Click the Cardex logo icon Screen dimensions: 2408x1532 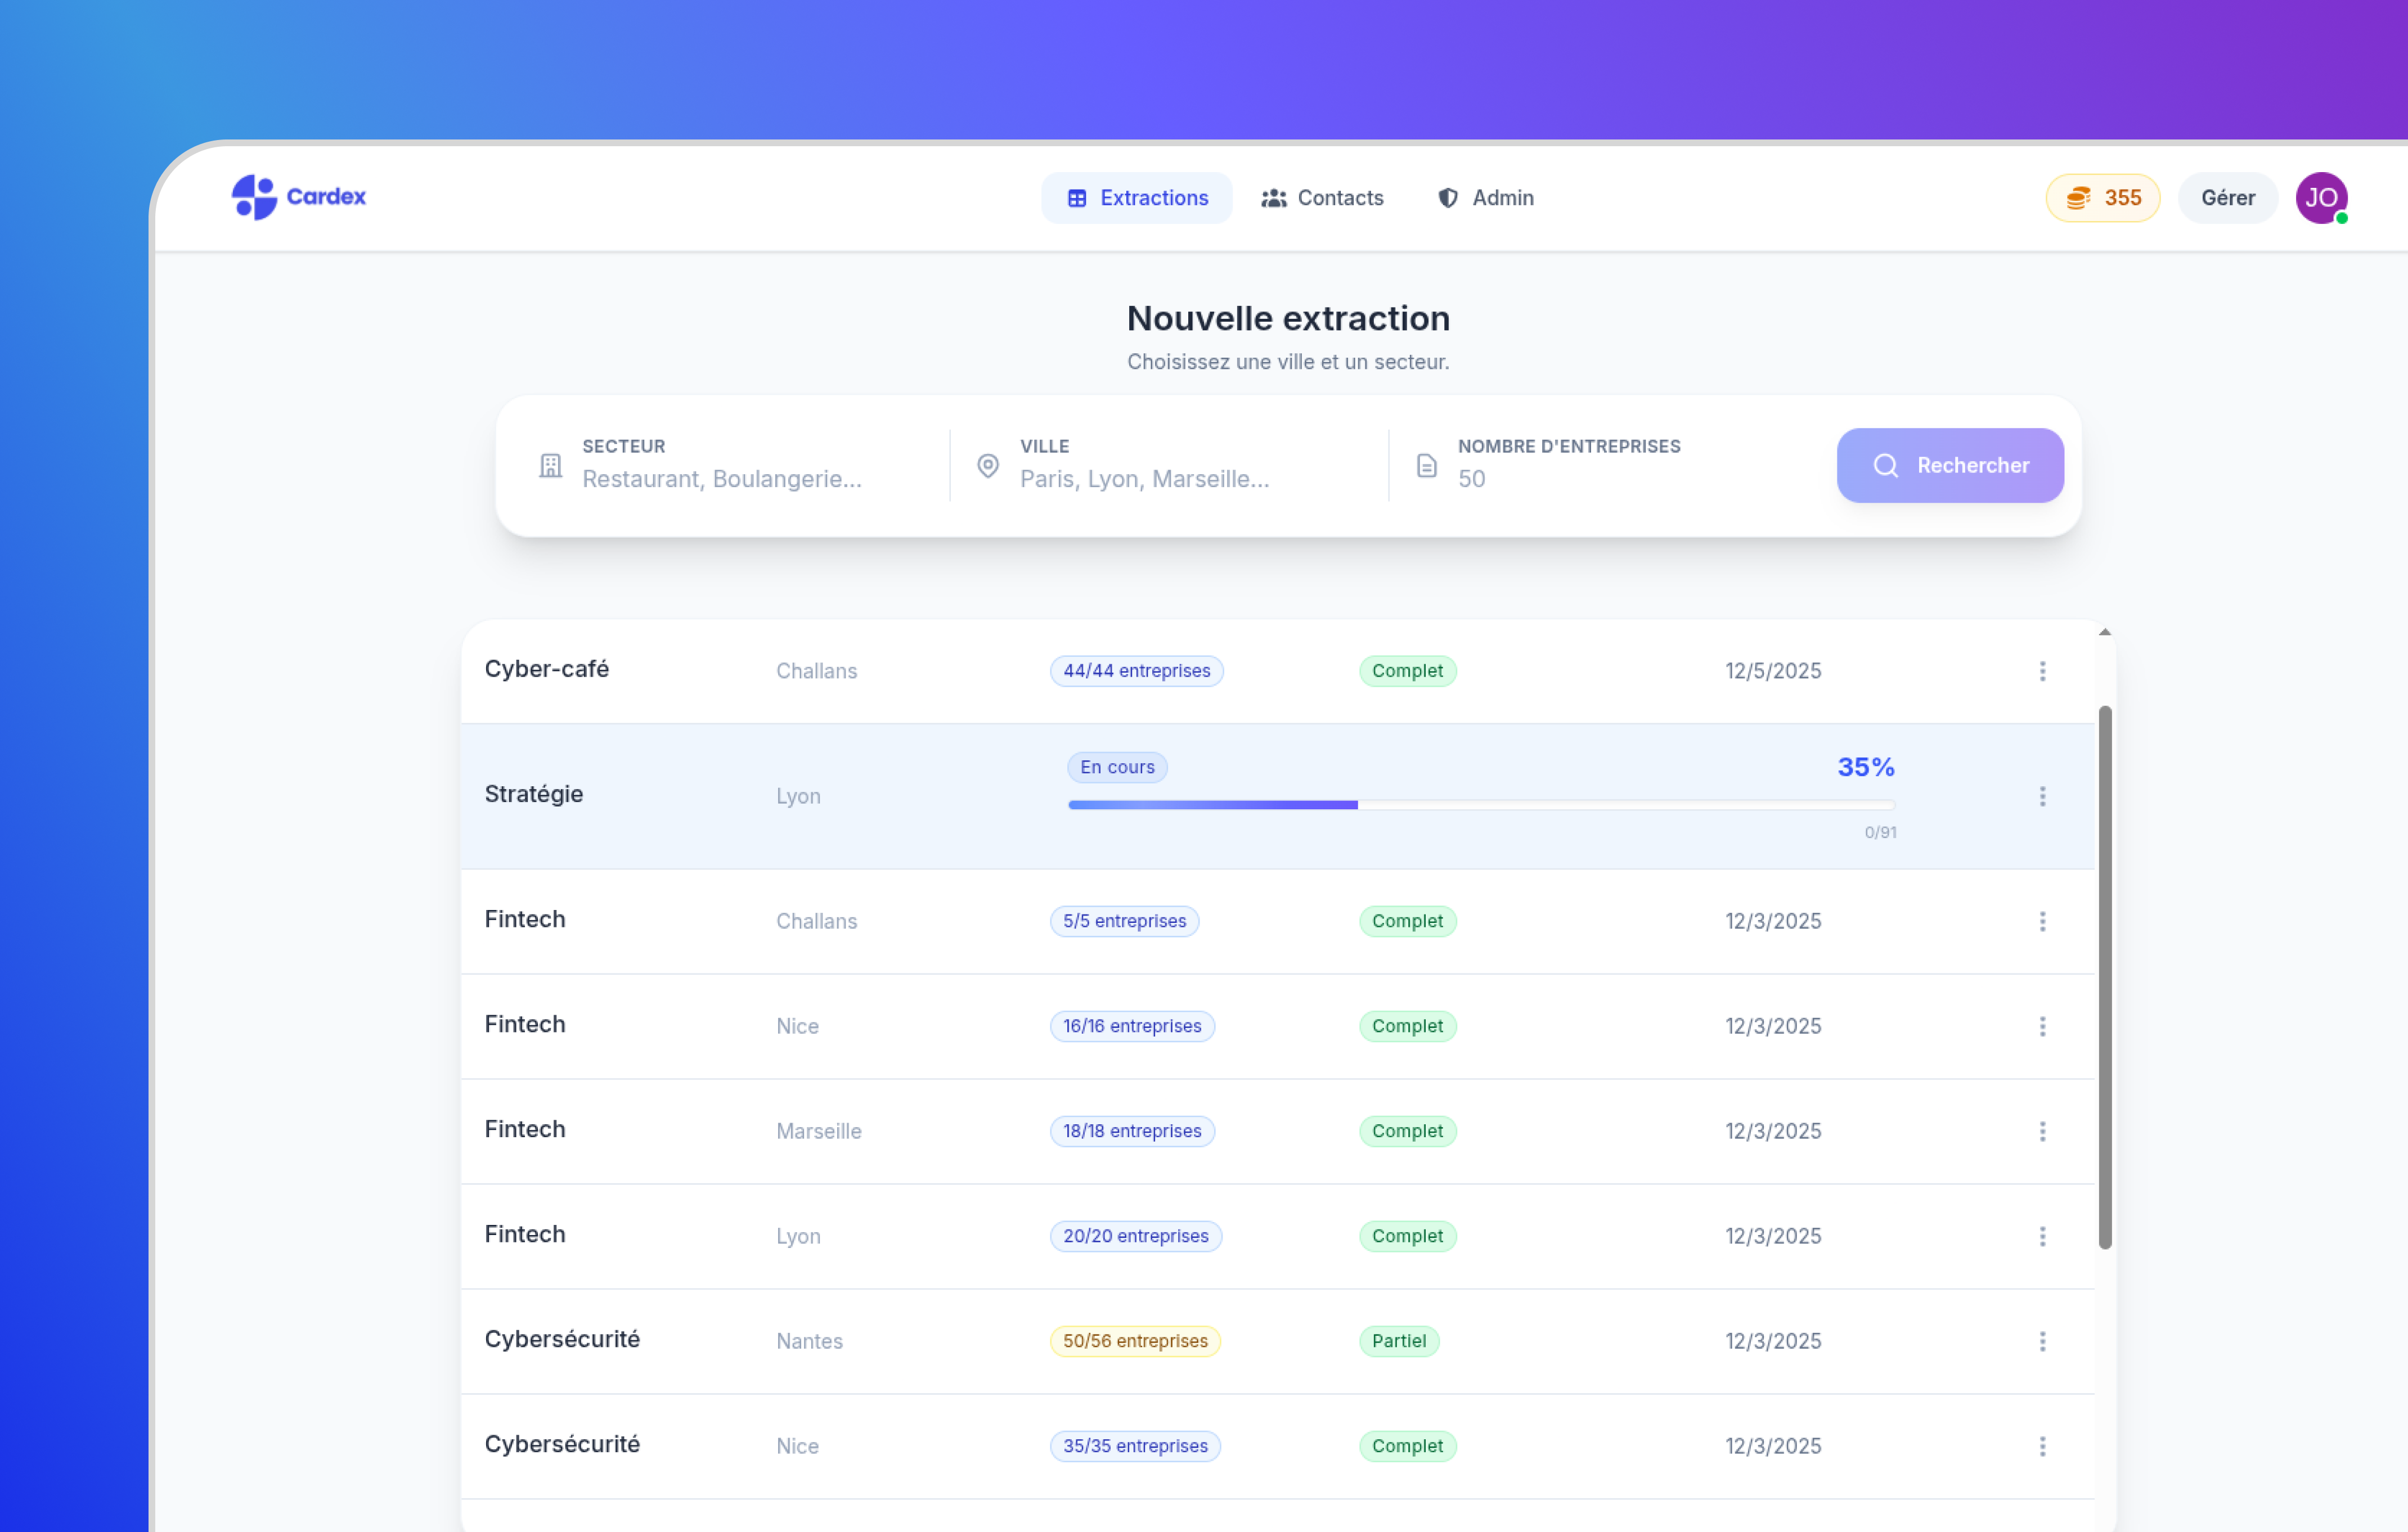[254, 197]
